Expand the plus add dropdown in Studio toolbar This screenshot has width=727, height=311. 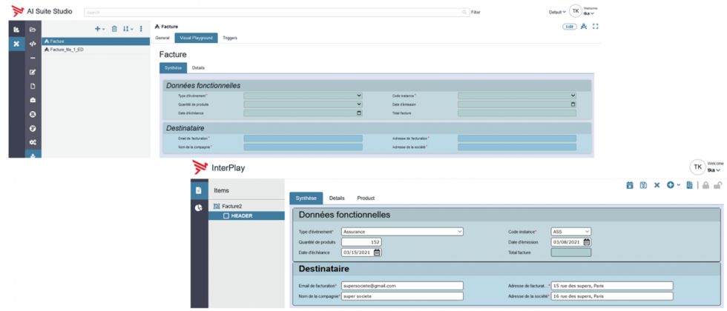99,29
